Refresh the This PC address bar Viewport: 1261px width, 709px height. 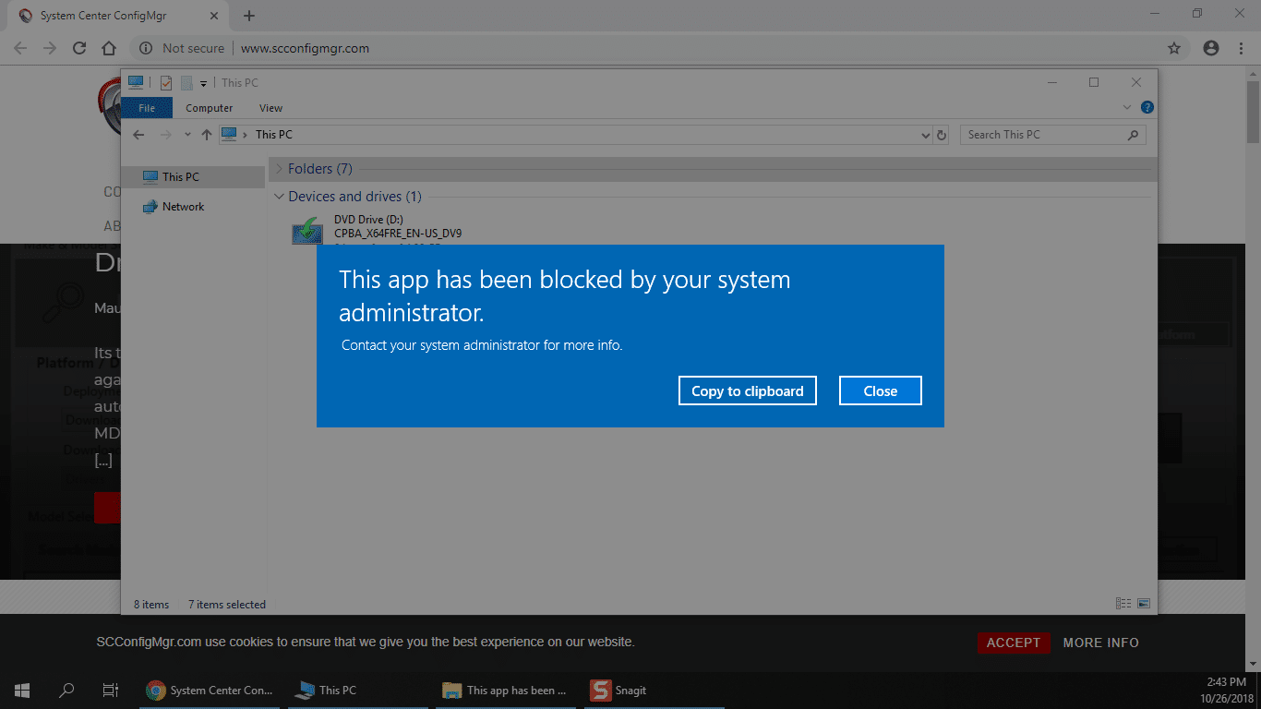click(942, 135)
